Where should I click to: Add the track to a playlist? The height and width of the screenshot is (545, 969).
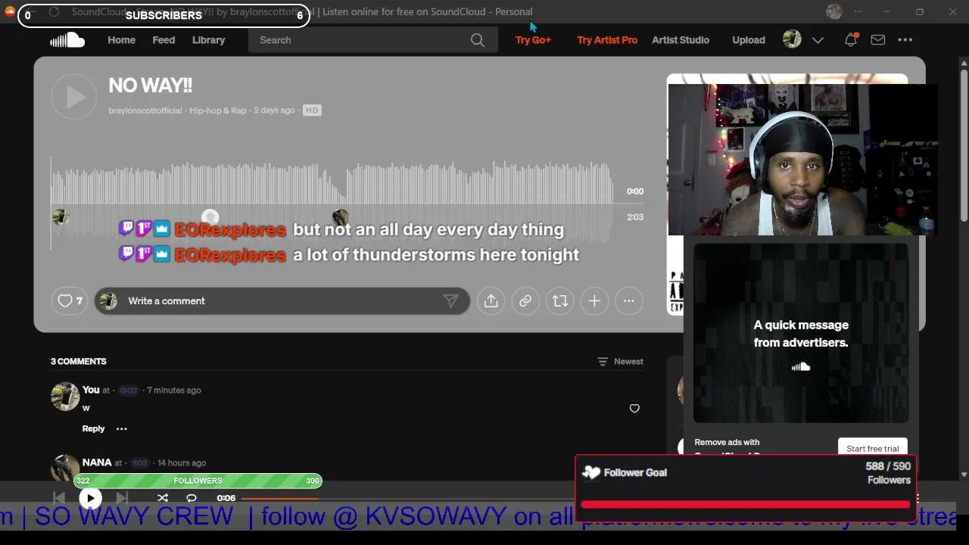pos(594,301)
